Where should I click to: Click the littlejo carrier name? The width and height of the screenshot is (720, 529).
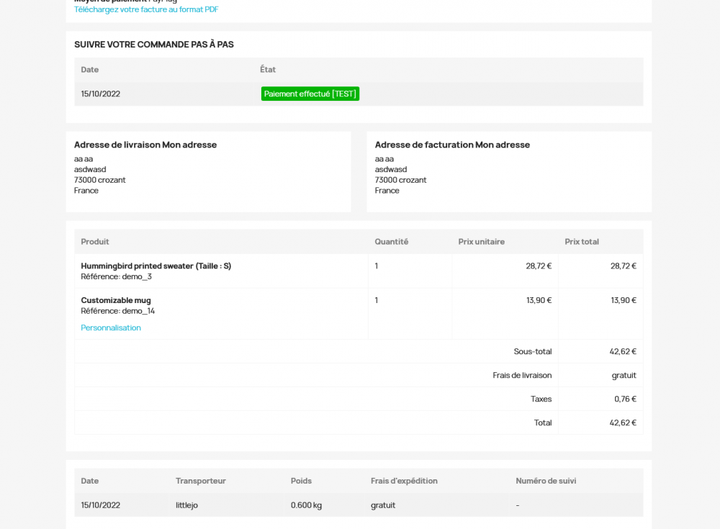tap(186, 505)
